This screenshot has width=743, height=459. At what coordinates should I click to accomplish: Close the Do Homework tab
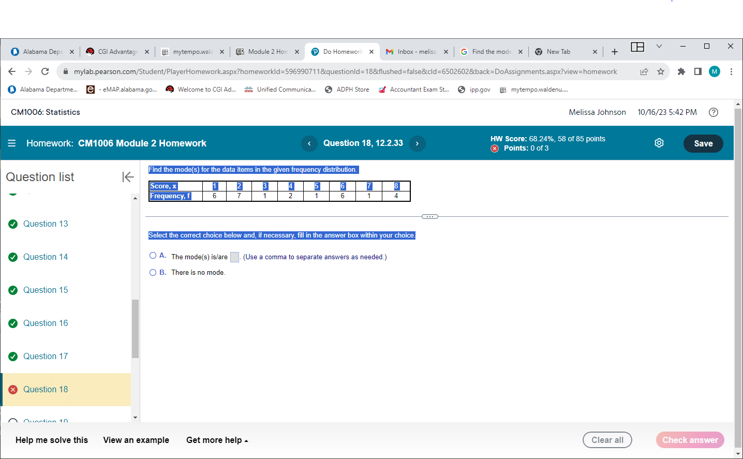[371, 52]
